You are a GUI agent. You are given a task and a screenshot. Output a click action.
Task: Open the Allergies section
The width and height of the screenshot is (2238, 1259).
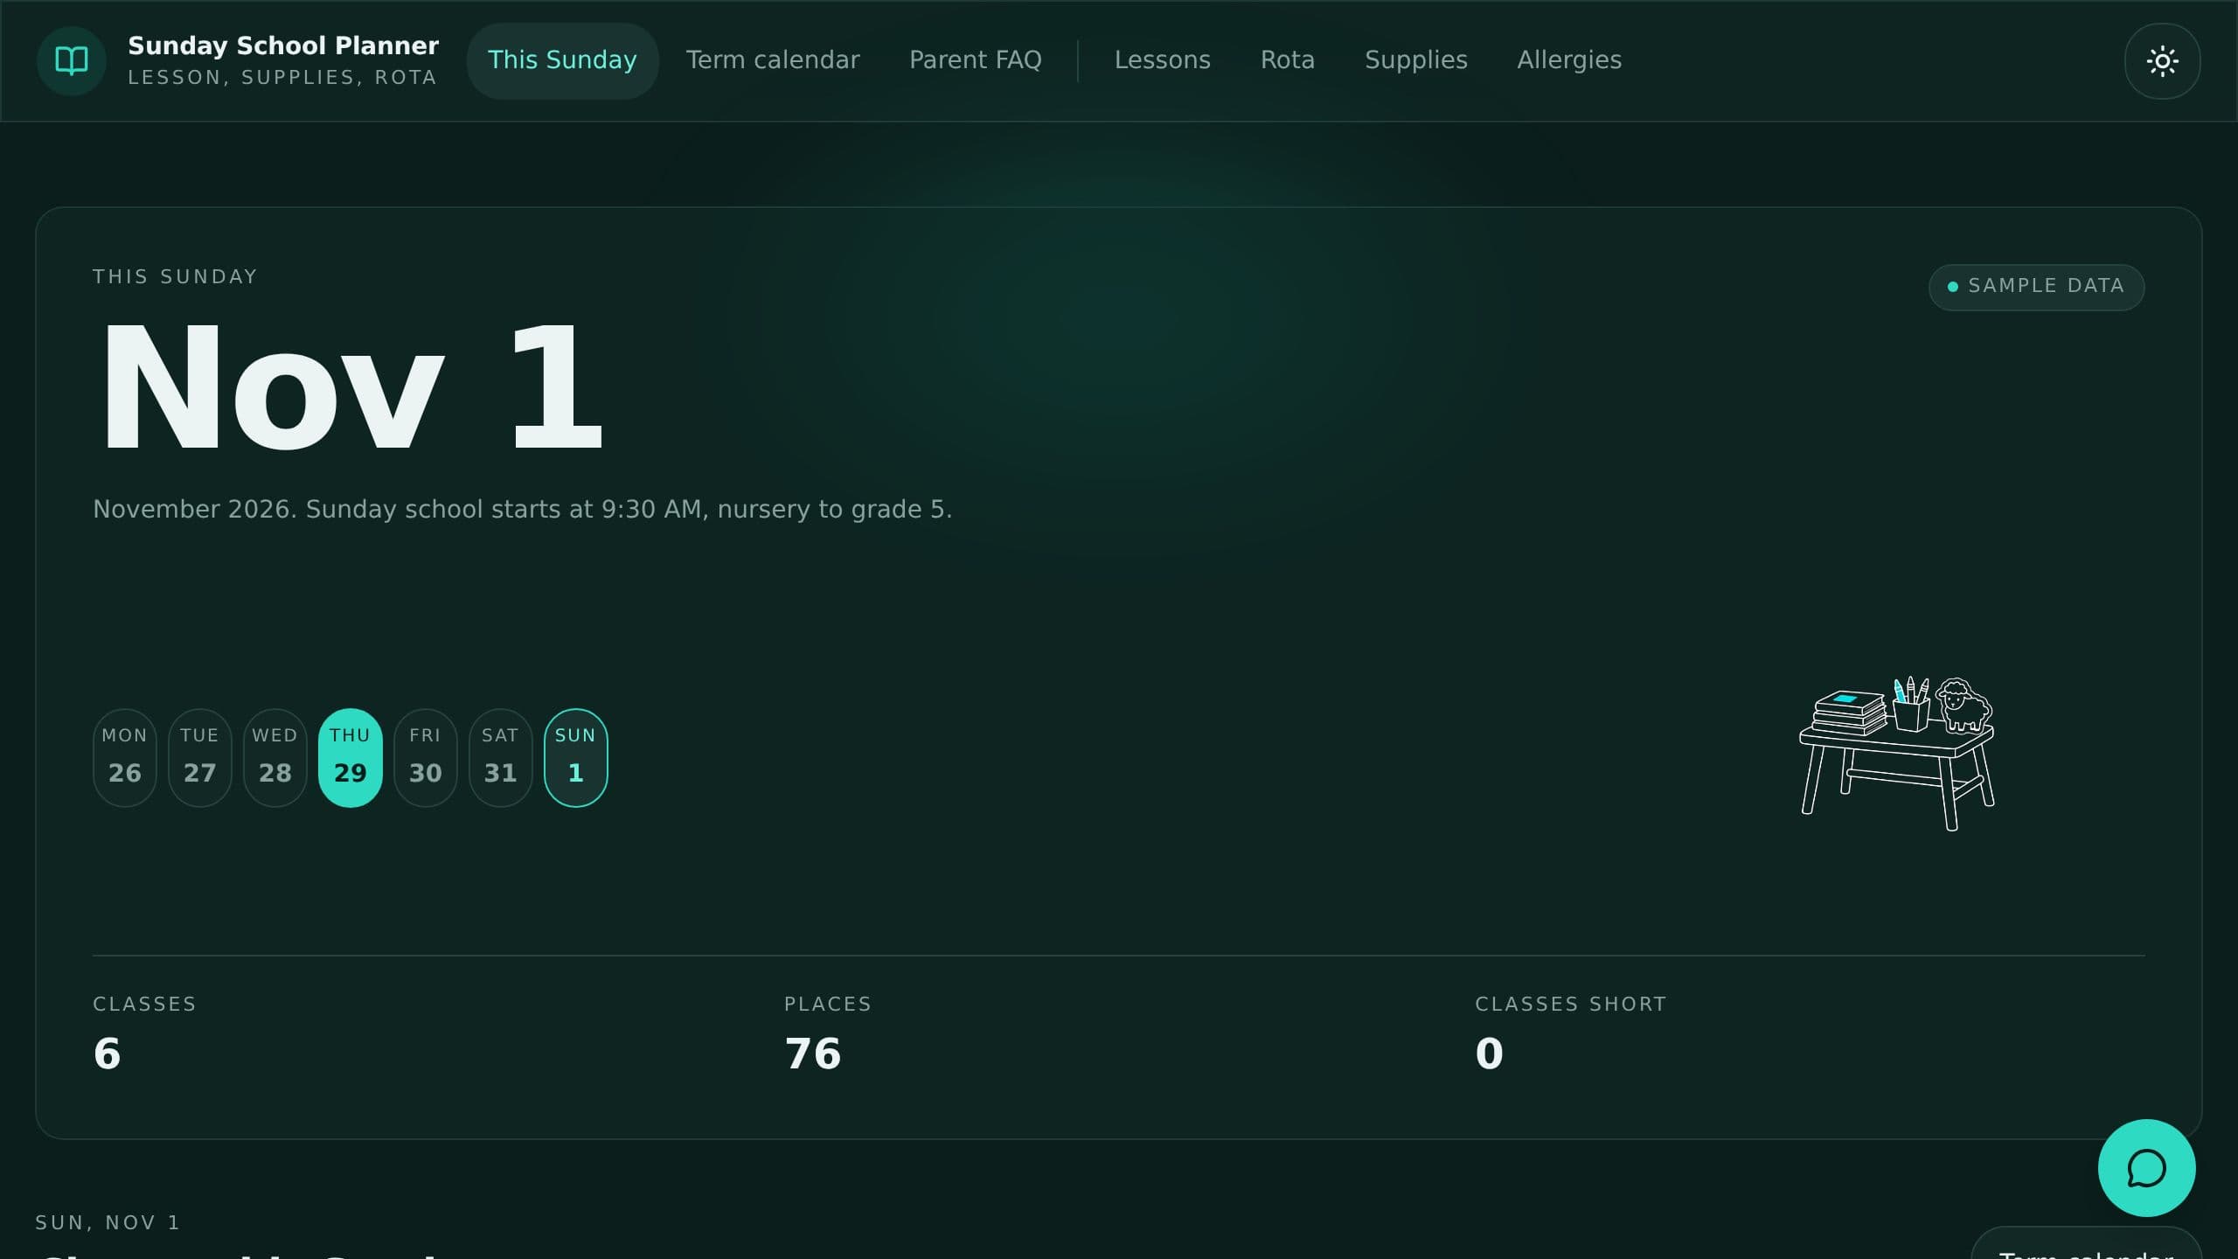click(1569, 60)
